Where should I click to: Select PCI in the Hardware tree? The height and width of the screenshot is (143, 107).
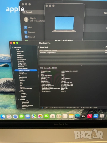coord(20,75)
